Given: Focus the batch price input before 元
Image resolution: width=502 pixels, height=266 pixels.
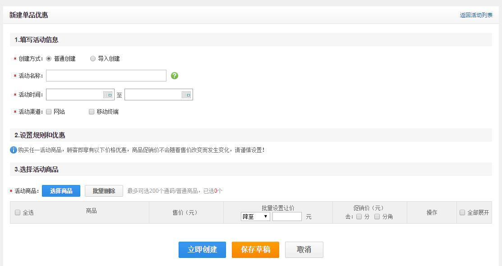Looking at the screenshot, I should coord(287,217).
